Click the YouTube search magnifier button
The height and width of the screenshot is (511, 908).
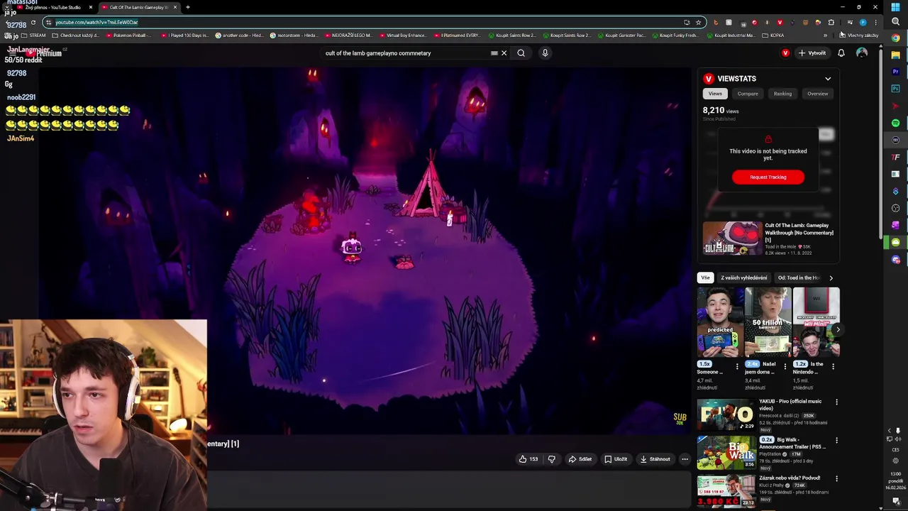tap(521, 53)
